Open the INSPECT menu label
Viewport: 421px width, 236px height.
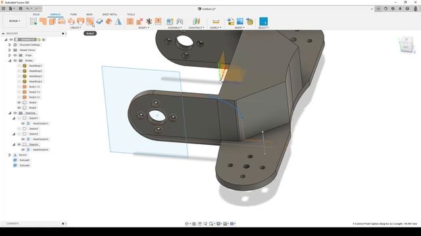click(x=216, y=28)
